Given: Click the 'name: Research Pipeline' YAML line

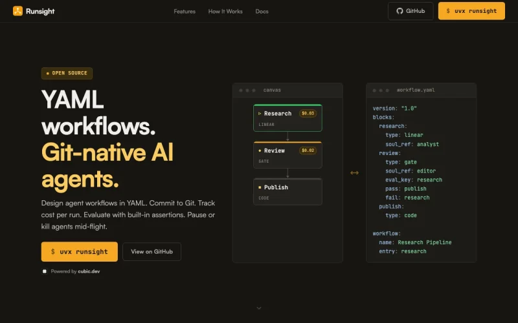Looking at the screenshot, I should pyautogui.click(x=415, y=243).
